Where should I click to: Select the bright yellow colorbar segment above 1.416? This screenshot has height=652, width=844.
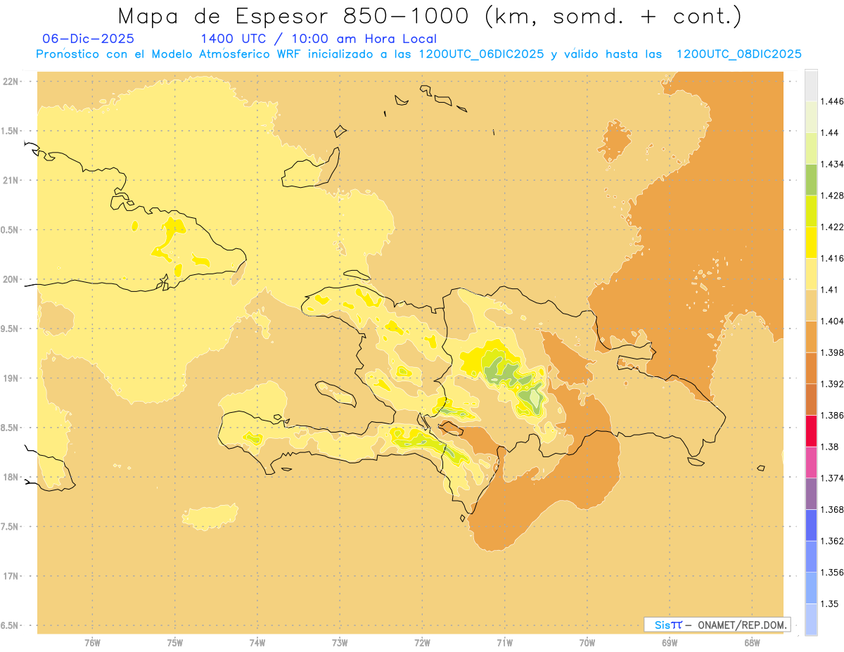click(x=811, y=242)
